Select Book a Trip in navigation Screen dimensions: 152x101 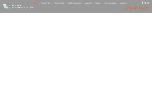60,3
